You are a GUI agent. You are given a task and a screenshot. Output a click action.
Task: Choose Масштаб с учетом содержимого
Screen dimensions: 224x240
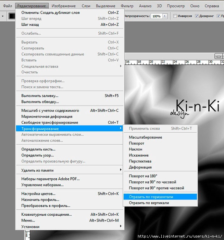[70, 110]
